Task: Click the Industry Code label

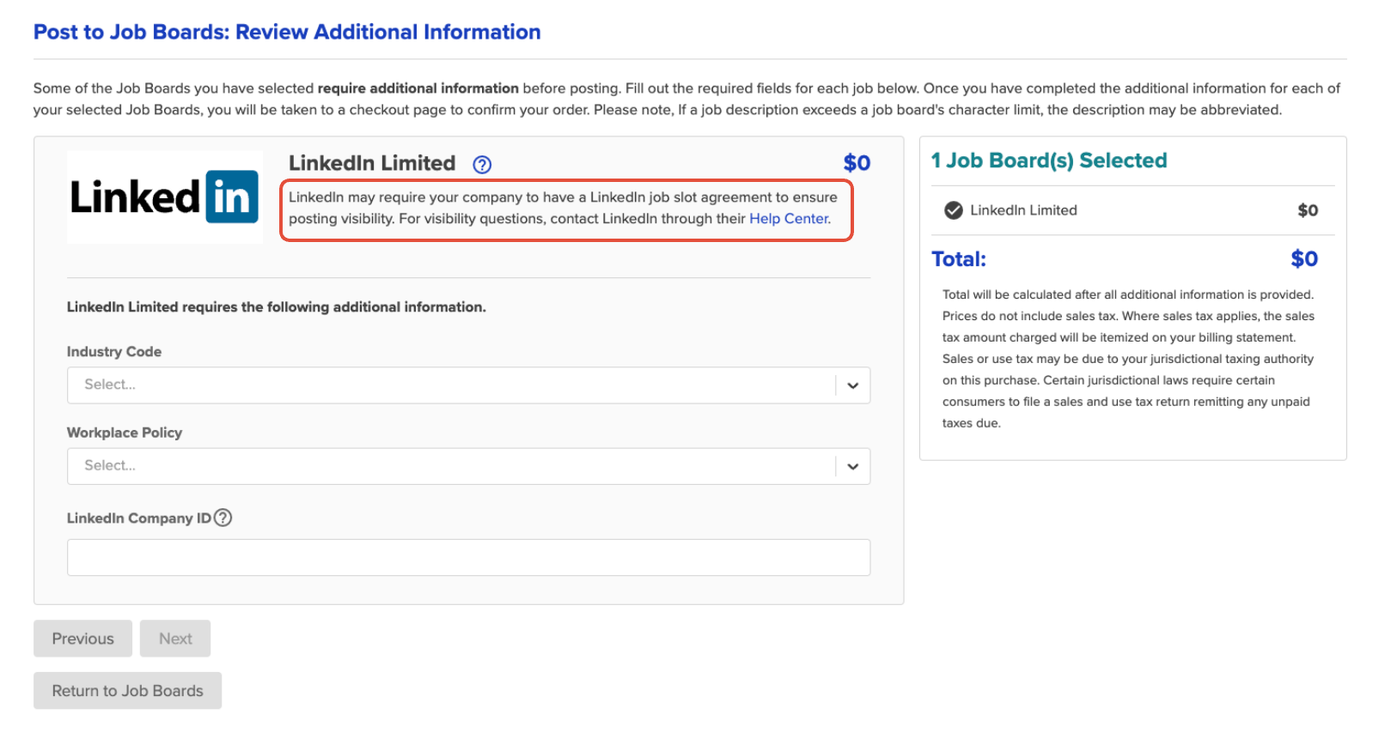Action: (114, 352)
